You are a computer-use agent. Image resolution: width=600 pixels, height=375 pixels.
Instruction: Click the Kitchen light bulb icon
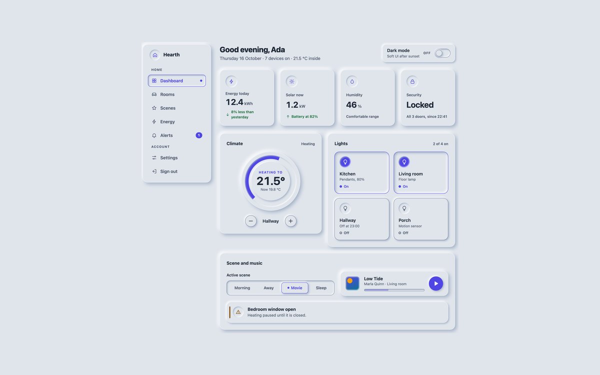click(x=345, y=162)
